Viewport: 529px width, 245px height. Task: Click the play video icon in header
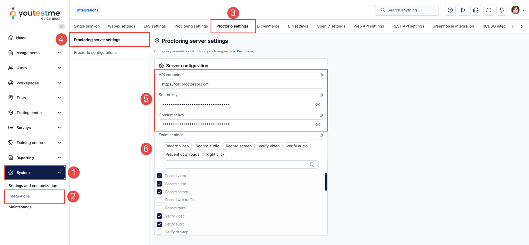pos(463,10)
